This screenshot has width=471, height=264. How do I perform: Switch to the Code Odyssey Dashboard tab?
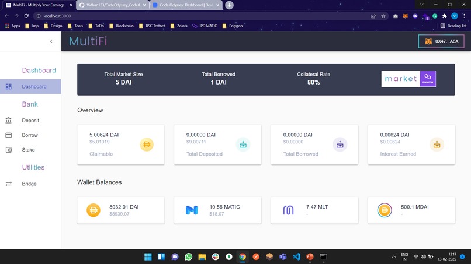tap(186, 5)
